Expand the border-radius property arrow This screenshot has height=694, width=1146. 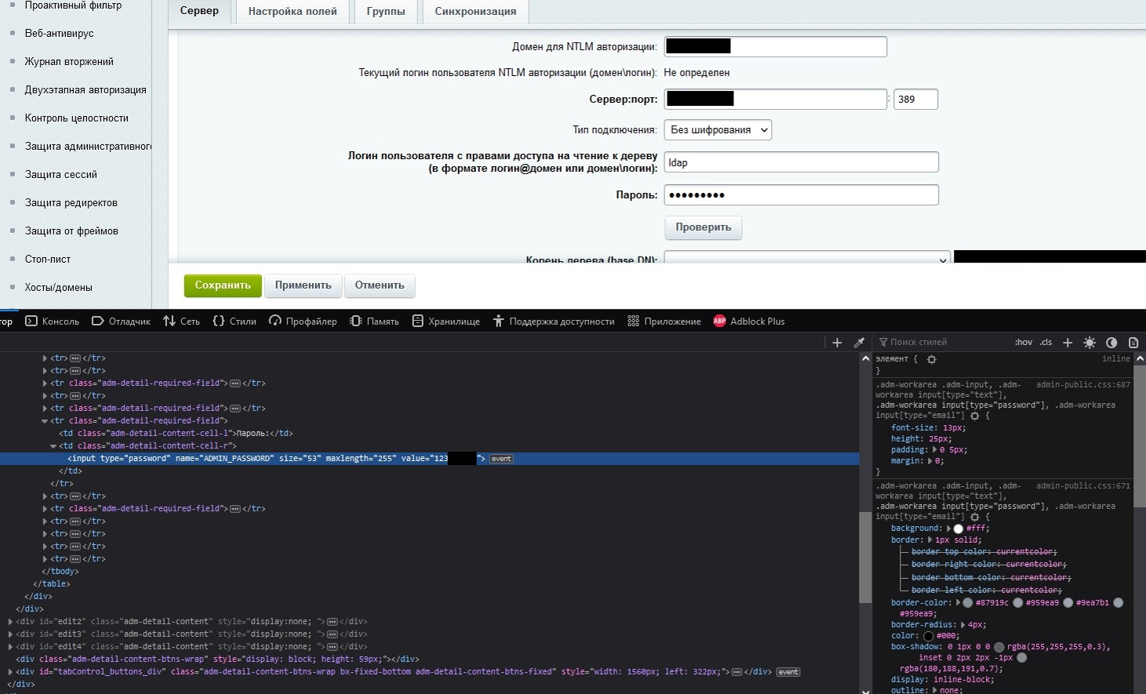[964, 625]
